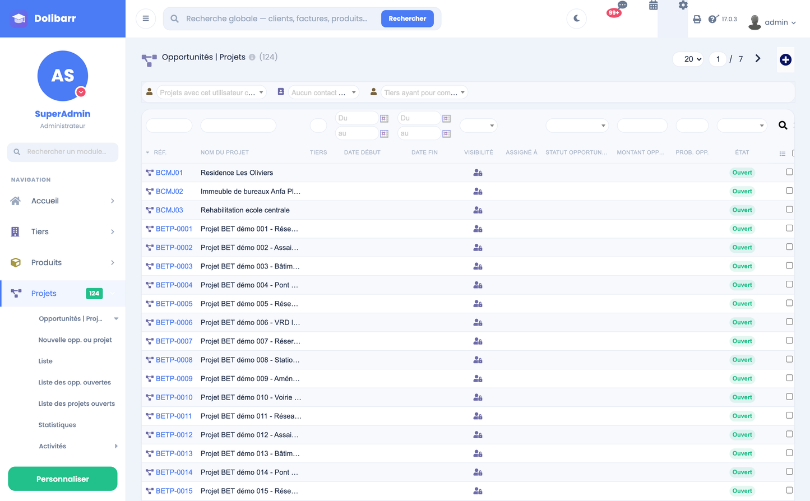Click the add new project plus icon
This screenshot has height=501, width=810.
785,59
